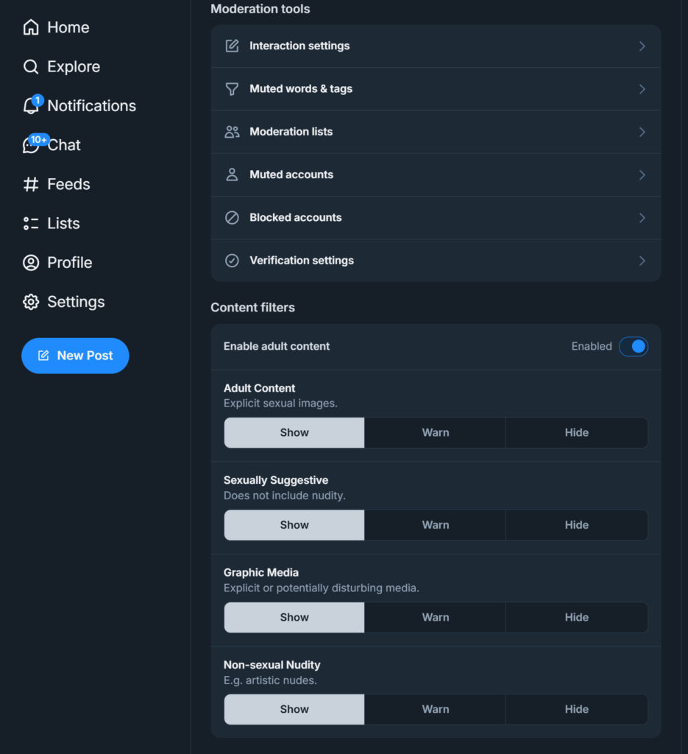This screenshot has width=688, height=754.
Task: Click the New Post button
Action: [x=75, y=356]
